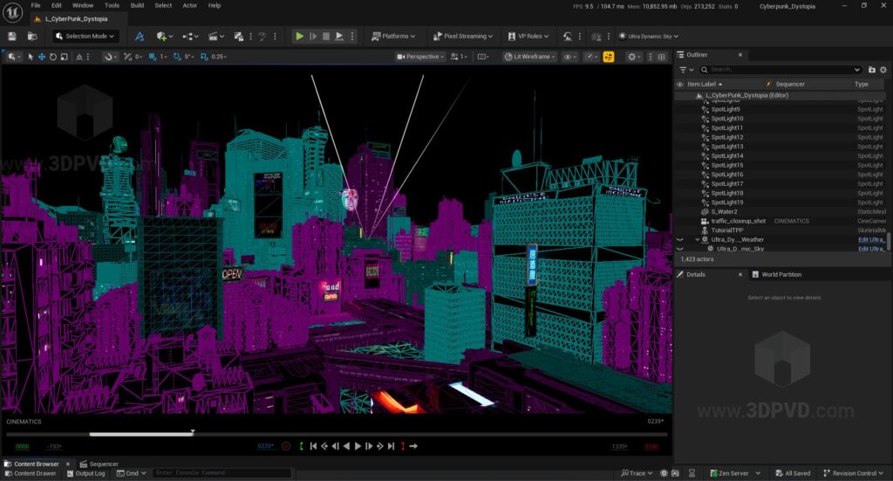Open the Selection Mode dropdown
The width and height of the screenshot is (893, 481).
(86, 37)
